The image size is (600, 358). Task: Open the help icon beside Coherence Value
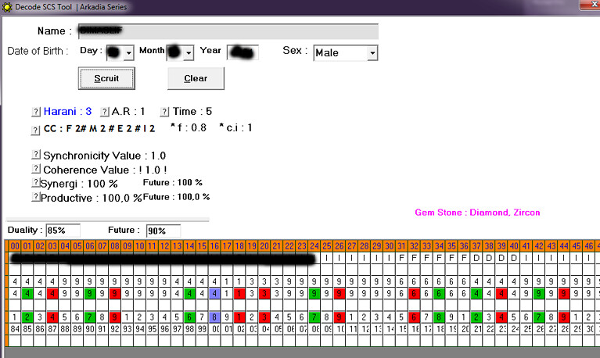coord(35,169)
